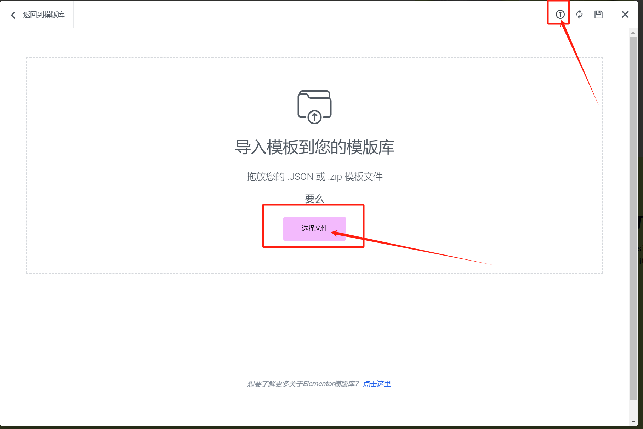Click the heading 导入模板到您的模版库

point(314,147)
